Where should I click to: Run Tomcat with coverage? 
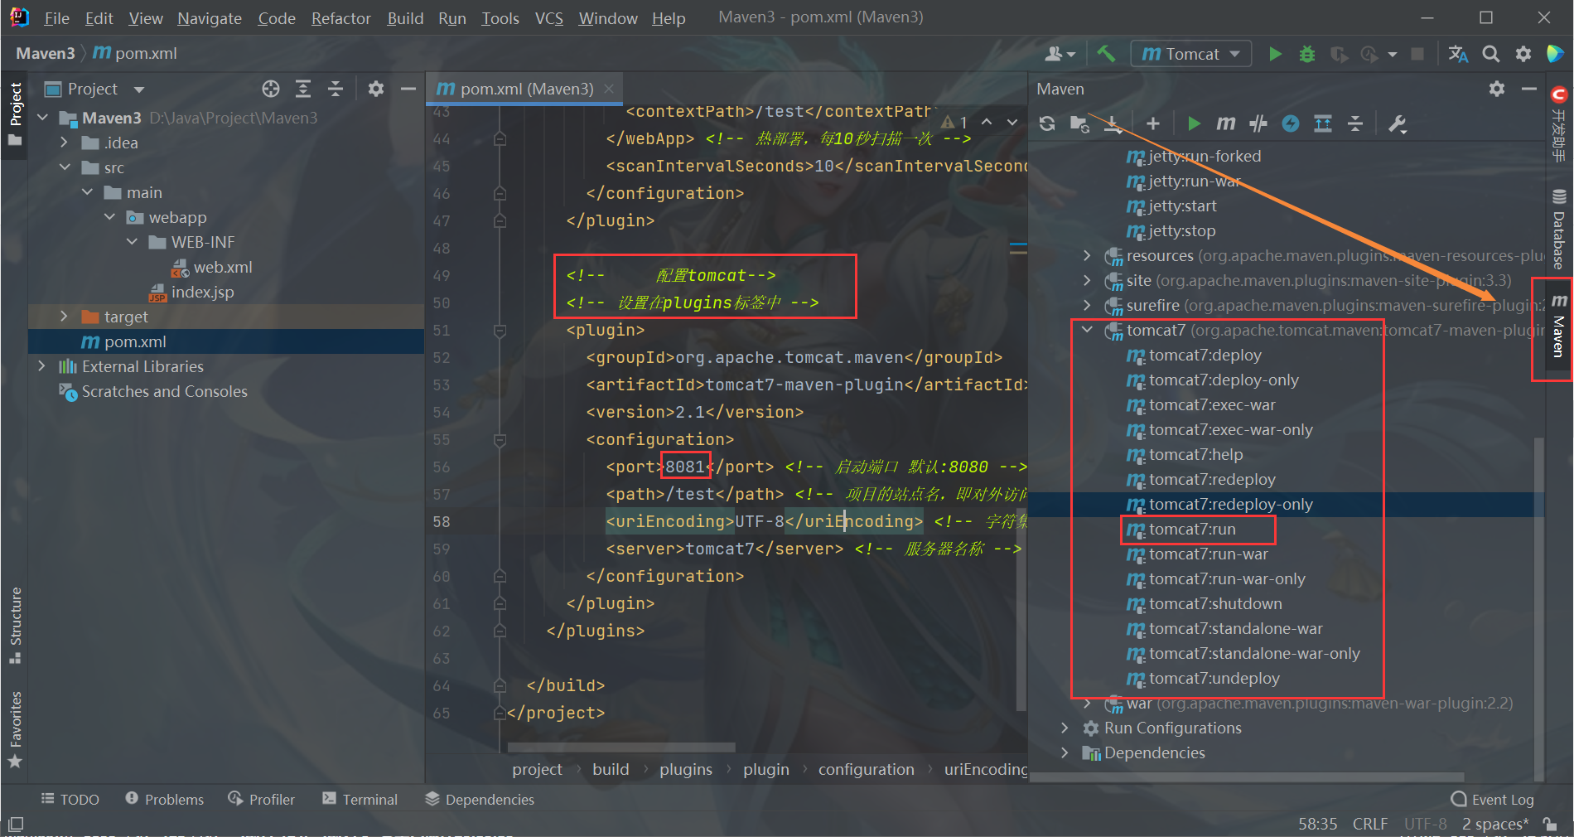pyautogui.click(x=1339, y=54)
